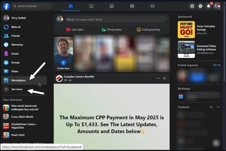Click the Create story plus button
Image resolution: width=226 pixels, height=151 pixels.
(x=63, y=63)
